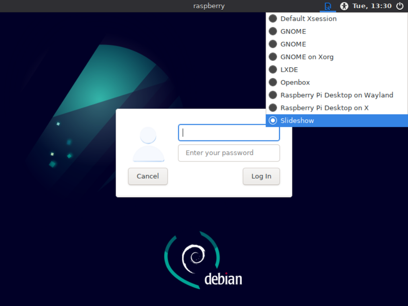Click the highlighted Slideshow session entry

tap(297, 121)
